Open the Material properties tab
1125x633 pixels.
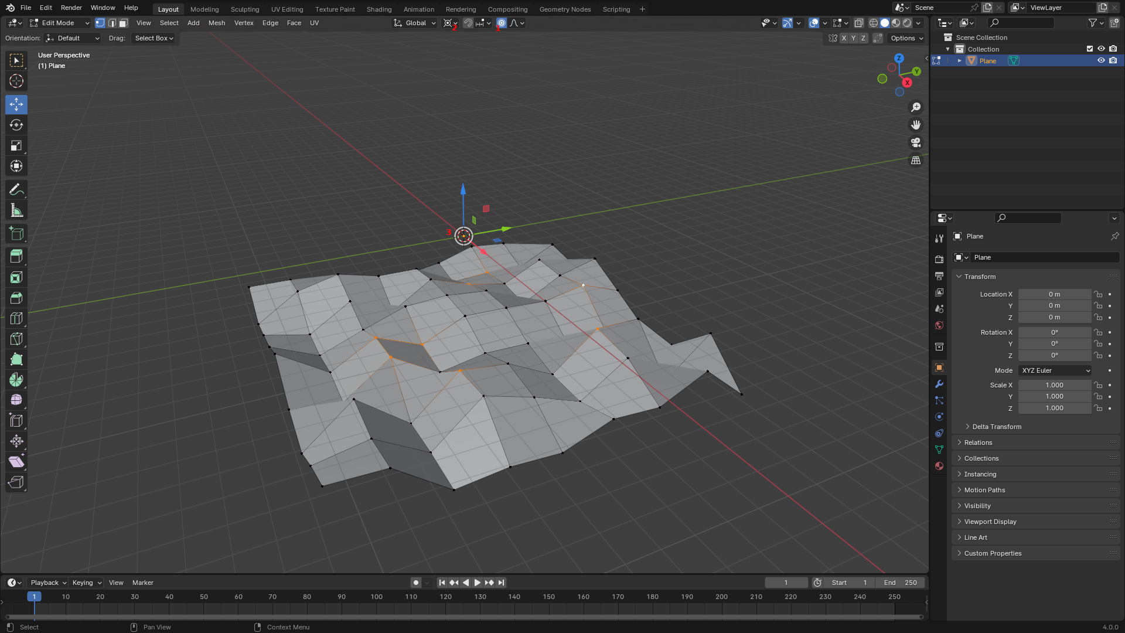(939, 466)
